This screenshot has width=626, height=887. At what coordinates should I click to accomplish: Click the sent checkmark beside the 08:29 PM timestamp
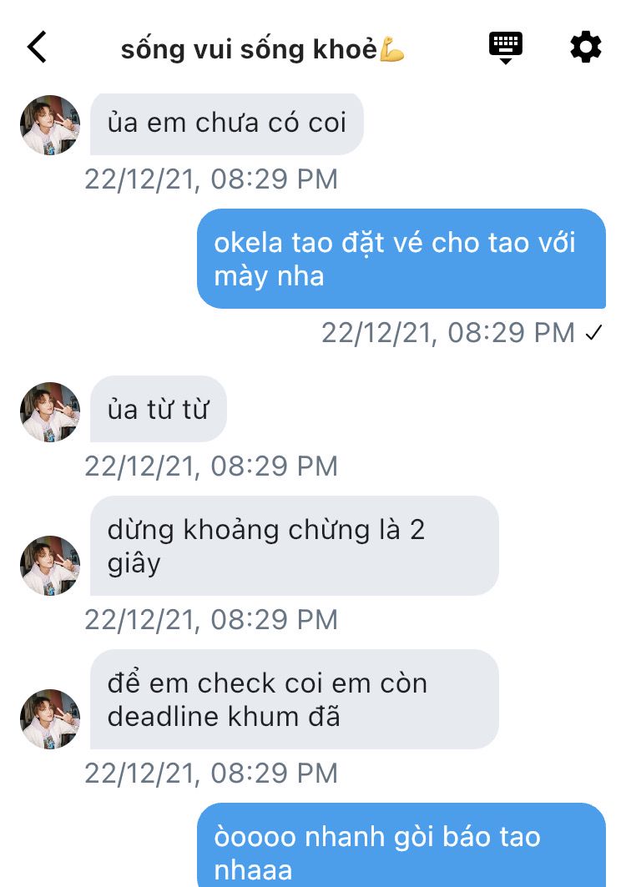pyautogui.click(x=593, y=333)
